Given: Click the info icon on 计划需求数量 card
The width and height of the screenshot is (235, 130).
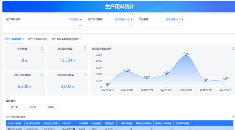Looking at the screenshot, I should click(x=85, y=49).
